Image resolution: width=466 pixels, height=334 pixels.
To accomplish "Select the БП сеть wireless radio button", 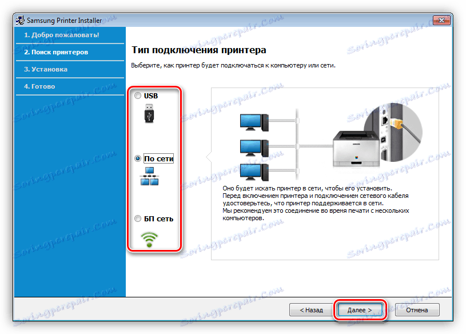I will 138,218.
